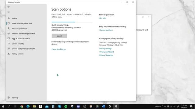Click the volume speaker tray icon
195x109 pixels.
[x=174, y=106]
